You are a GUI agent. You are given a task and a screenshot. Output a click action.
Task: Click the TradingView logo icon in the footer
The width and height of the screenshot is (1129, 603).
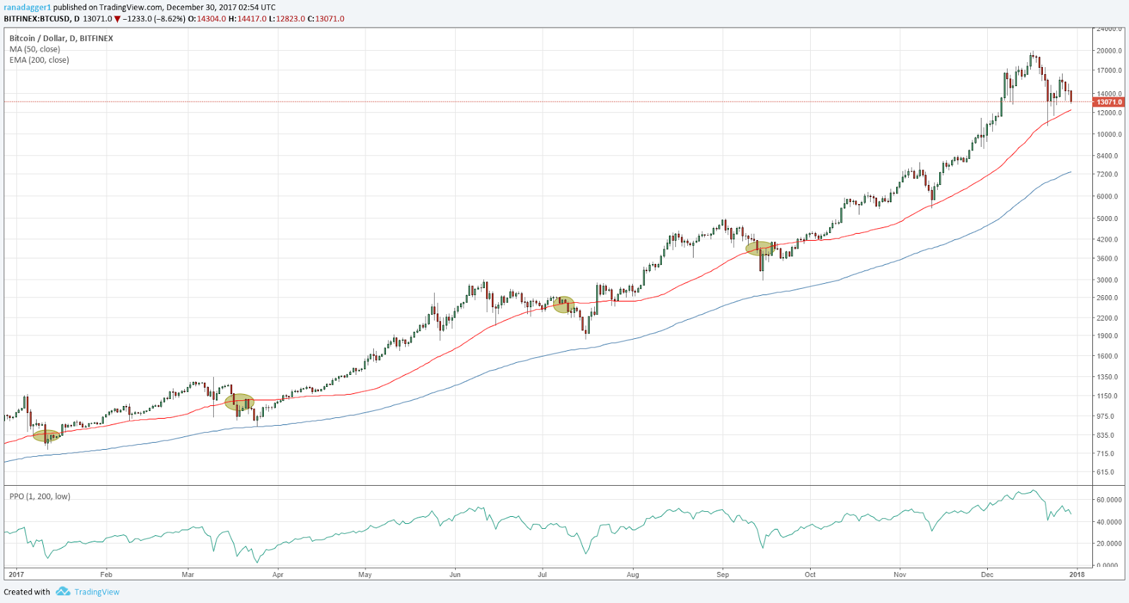[x=63, y=592]
